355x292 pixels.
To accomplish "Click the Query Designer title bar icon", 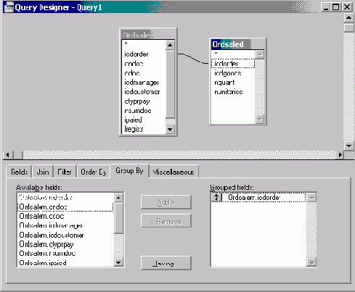I will (9, 7).
